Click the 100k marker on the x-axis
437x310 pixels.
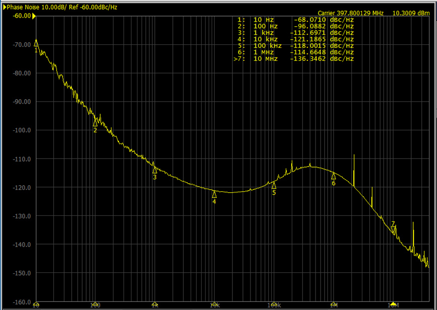tap(274, 305)
